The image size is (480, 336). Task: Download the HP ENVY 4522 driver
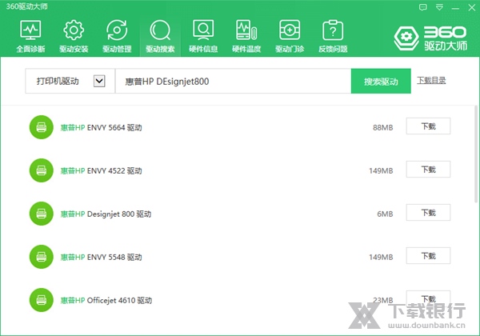[428, 170]
